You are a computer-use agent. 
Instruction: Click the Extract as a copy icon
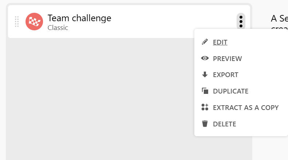click(x=205, y=107)
